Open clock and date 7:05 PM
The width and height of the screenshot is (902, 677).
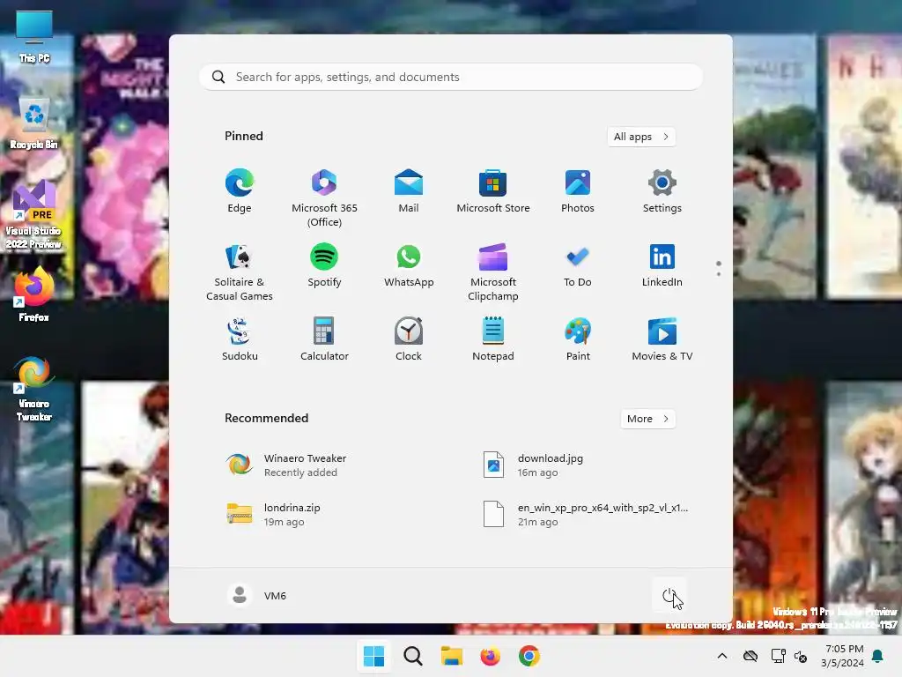point(842,656)
